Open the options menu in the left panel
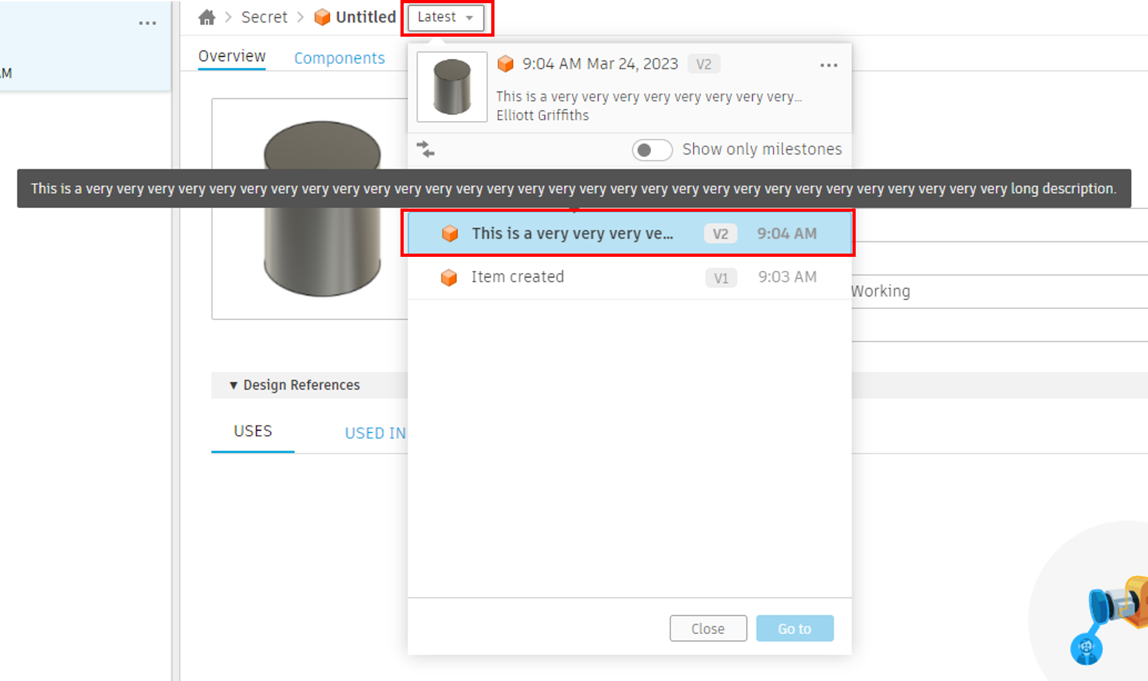Viewport: 1148px width, 681px height. pyautogui.click(x=147, y=23)
